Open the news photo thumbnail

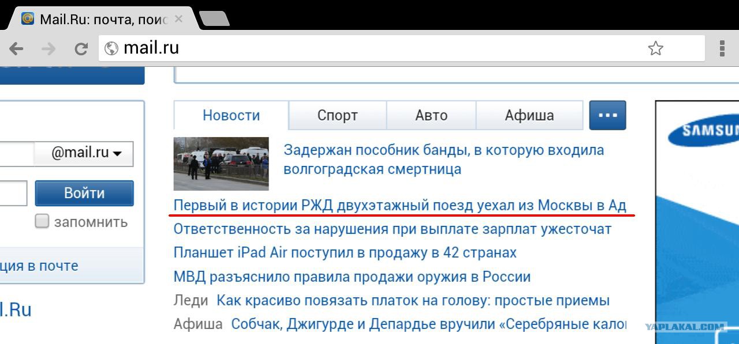tap(221, 164)
